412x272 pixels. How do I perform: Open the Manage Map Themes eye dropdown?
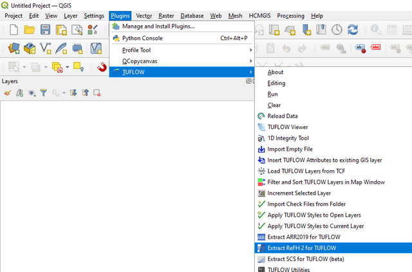(31, 93)
